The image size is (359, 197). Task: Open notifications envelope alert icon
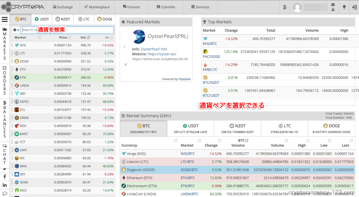click(333, 7)
